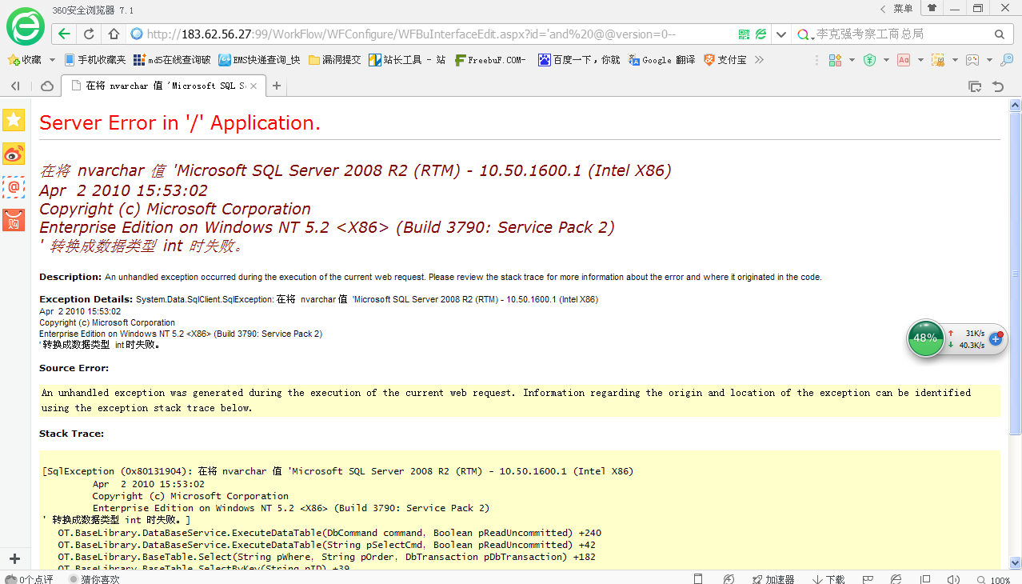Open 下载 download manager
Image resolution: width=1022 pixels, height=584 pixels.
829,578
